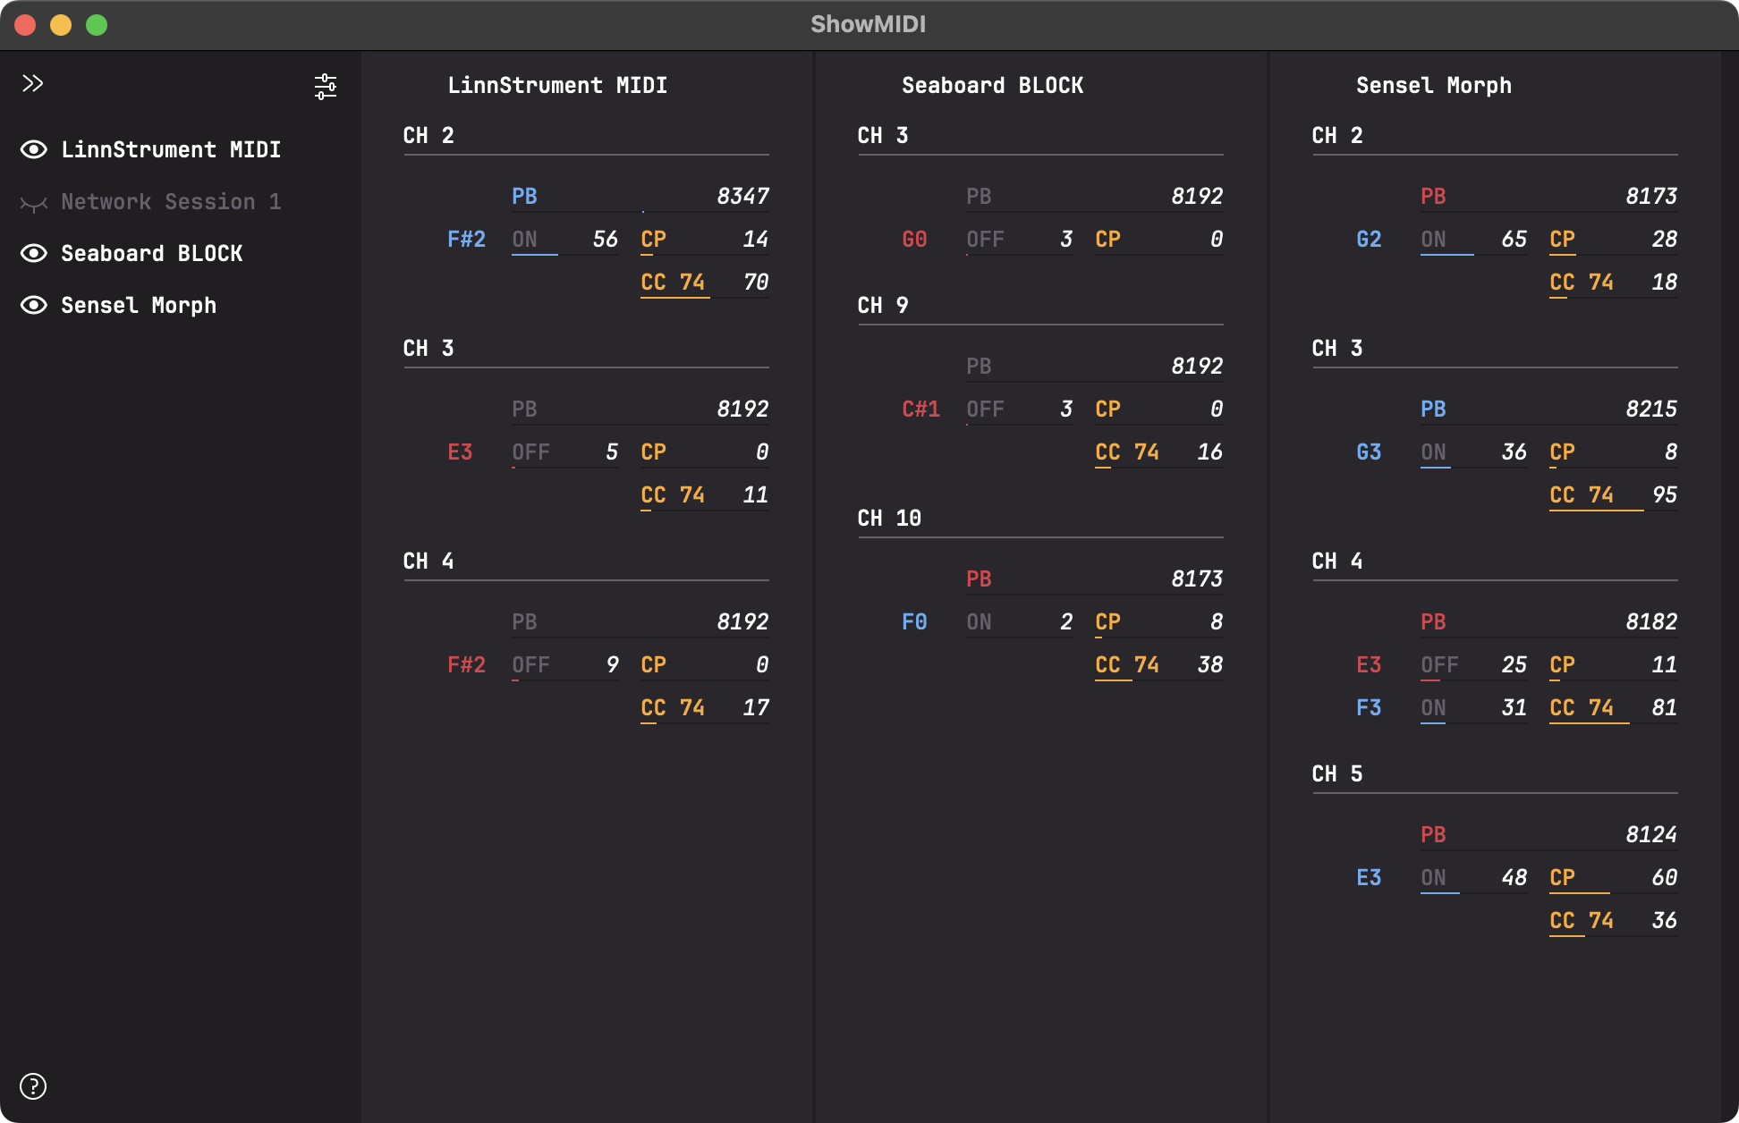Image resolution: width=1739 pixels, height=1123 pixels.
Task: Click the Seaboard BLOCK column header
Action: 992,85
